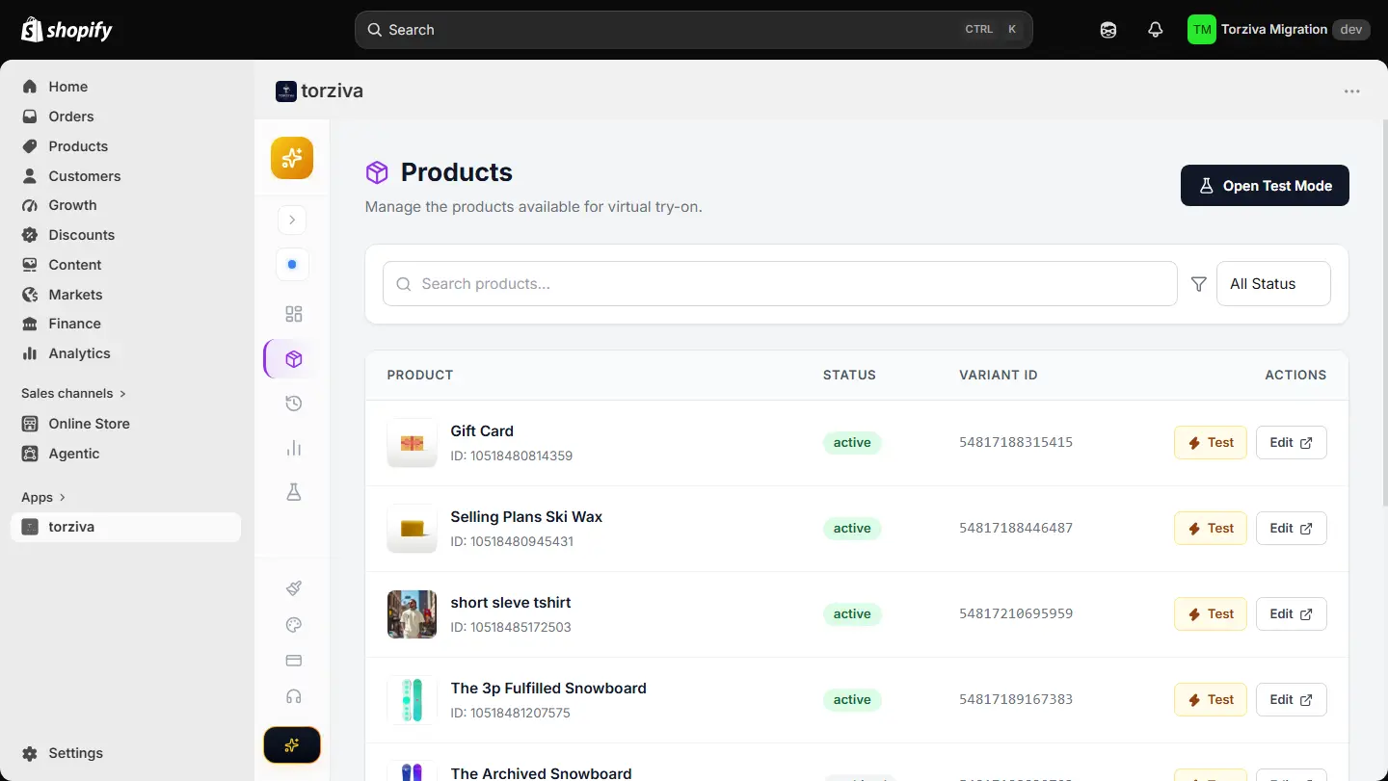
Task: Open the credit card billing icon in app sidebar
Action: [x=294, y=661]
